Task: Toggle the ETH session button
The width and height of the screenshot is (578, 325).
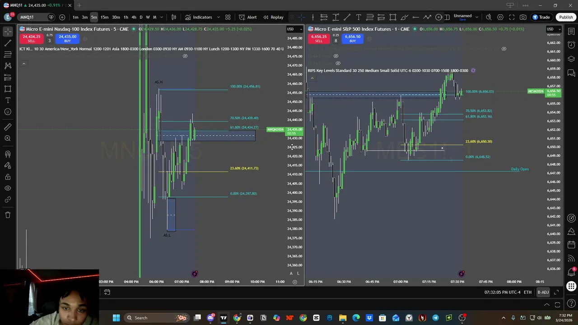Action: pos(527,292)
